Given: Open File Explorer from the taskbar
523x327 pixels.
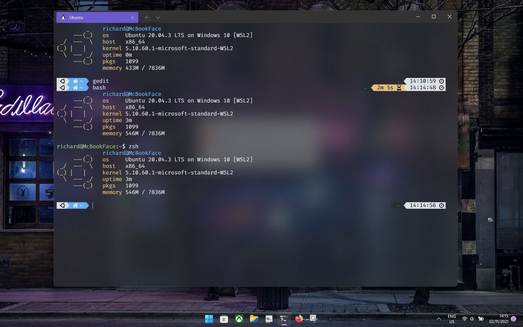Looking at the screenshot, I should [x=253, y=319].
